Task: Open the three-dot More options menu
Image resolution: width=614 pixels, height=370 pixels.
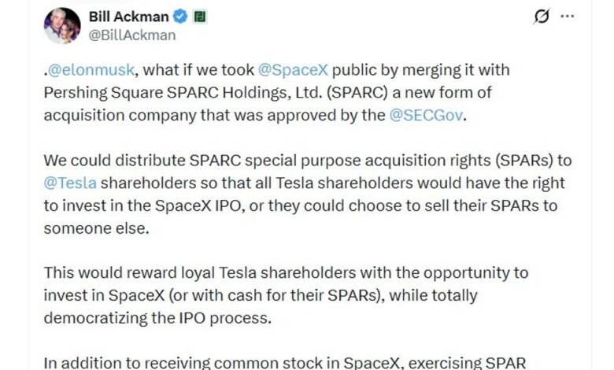Action: (x=567, y=17)
